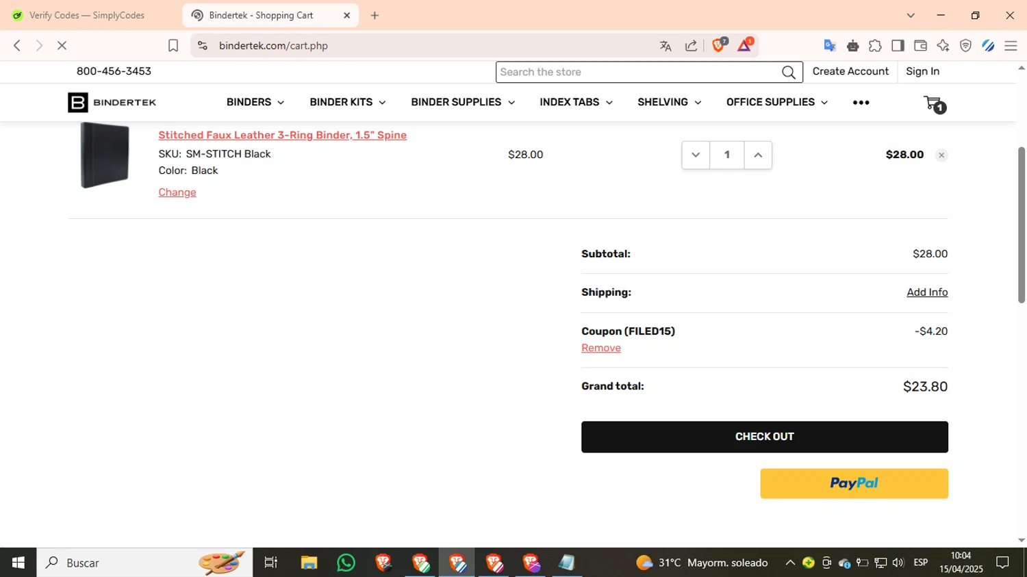This screenshot has height=577, width=1027.
Task: Click the Buscar taskbar search box
Action: [x=144, y=563]
